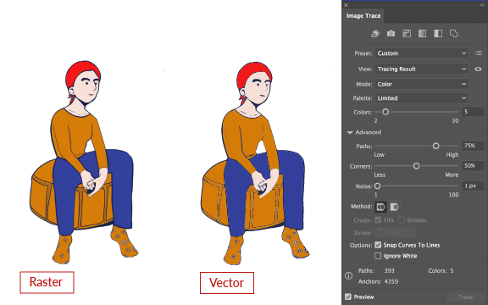
Task: Toggle the eye icon beside View
Action: point(478,69)
